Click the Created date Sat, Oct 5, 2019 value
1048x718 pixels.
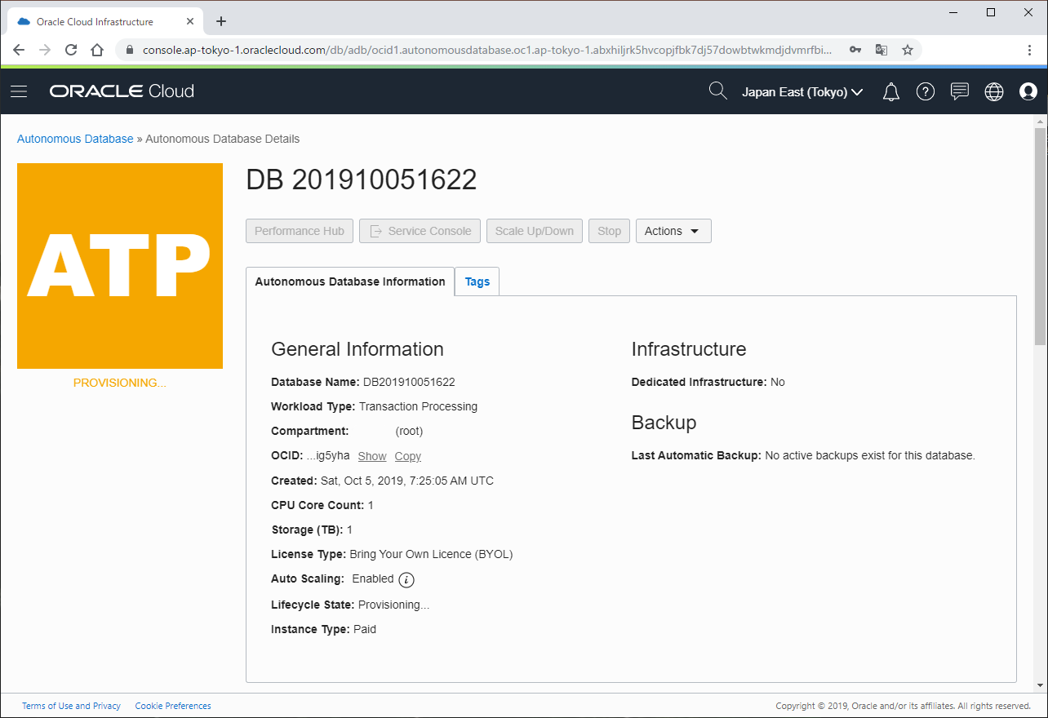click(407, 481)
